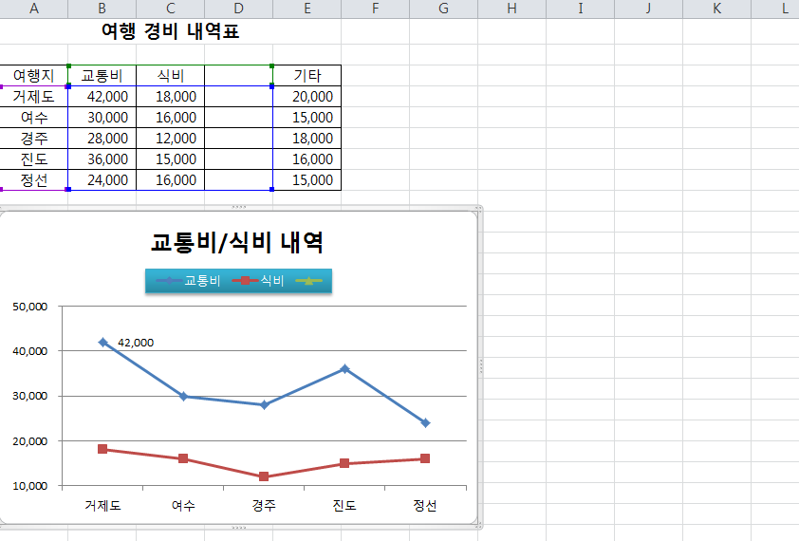Click the 여행 경비 내역표 title cell
This screenshot has width=799, height=541.
pyautogui.click(x=170, y=31)
